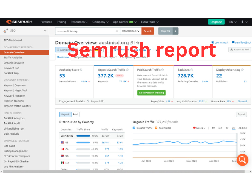
Task: Open the User manual
Action: 220,42
